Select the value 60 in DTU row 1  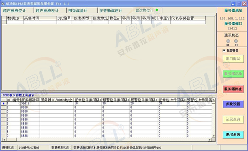point(199,103)
